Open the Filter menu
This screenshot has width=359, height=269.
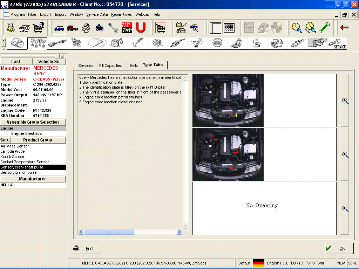(32, 14)
